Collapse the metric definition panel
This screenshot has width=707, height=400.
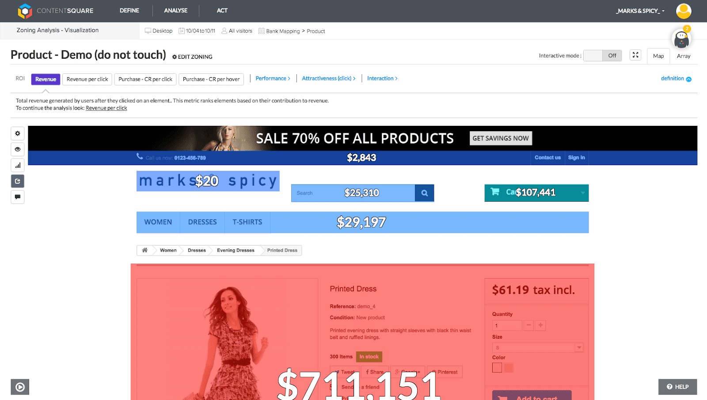point(676,79)
